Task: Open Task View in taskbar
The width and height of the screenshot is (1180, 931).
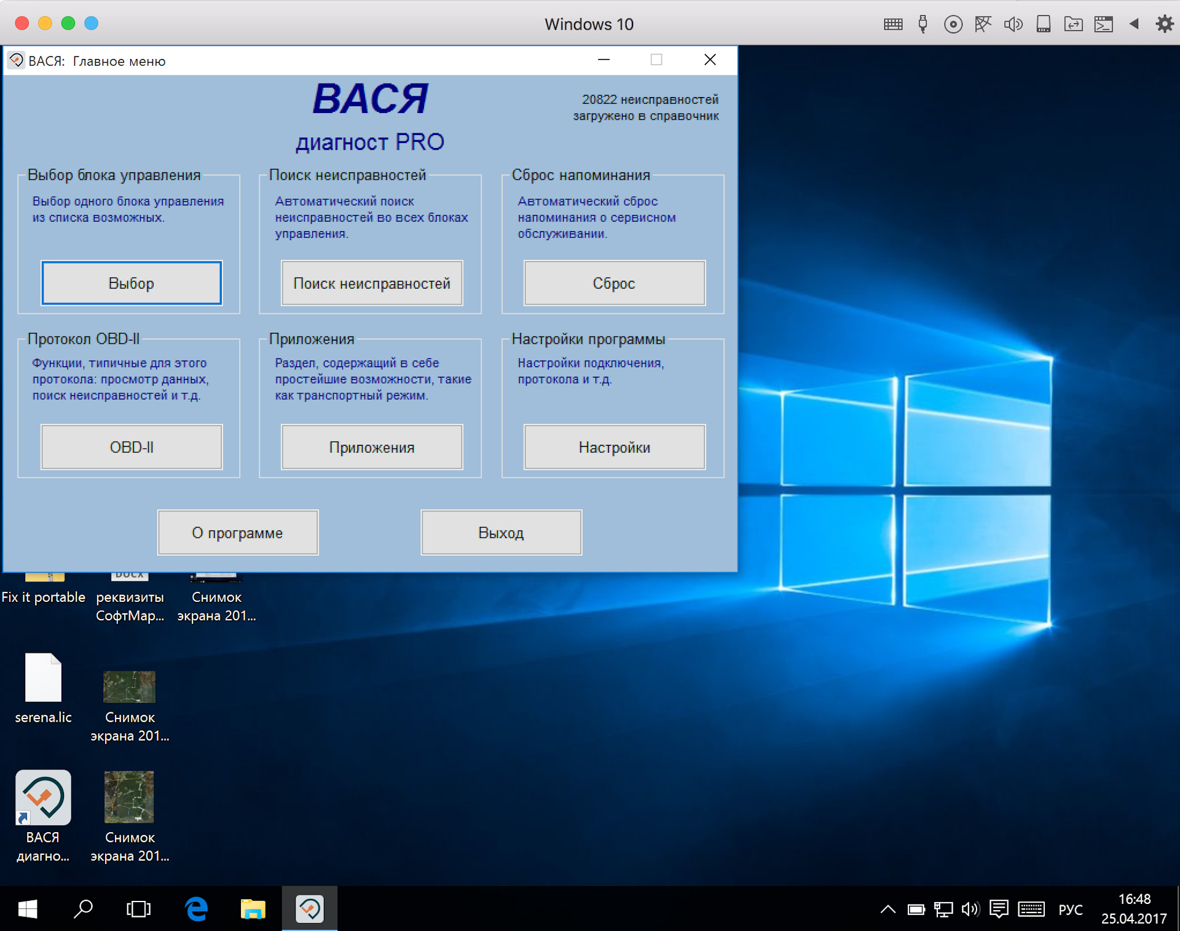Action: tap(138, 909)
